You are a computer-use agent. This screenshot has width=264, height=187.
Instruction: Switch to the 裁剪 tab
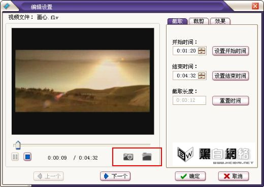click(199, 21)
